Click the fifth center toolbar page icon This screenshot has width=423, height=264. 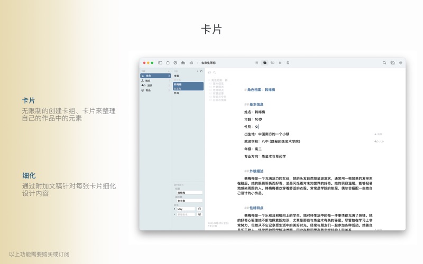[x=288, y=63]
